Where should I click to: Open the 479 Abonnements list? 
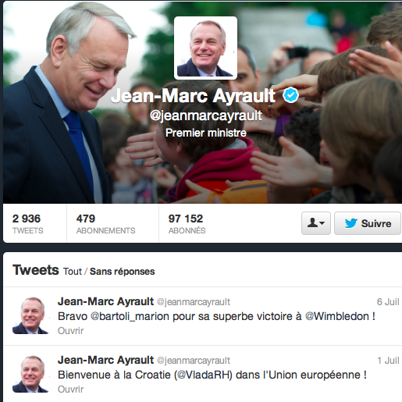105,223
